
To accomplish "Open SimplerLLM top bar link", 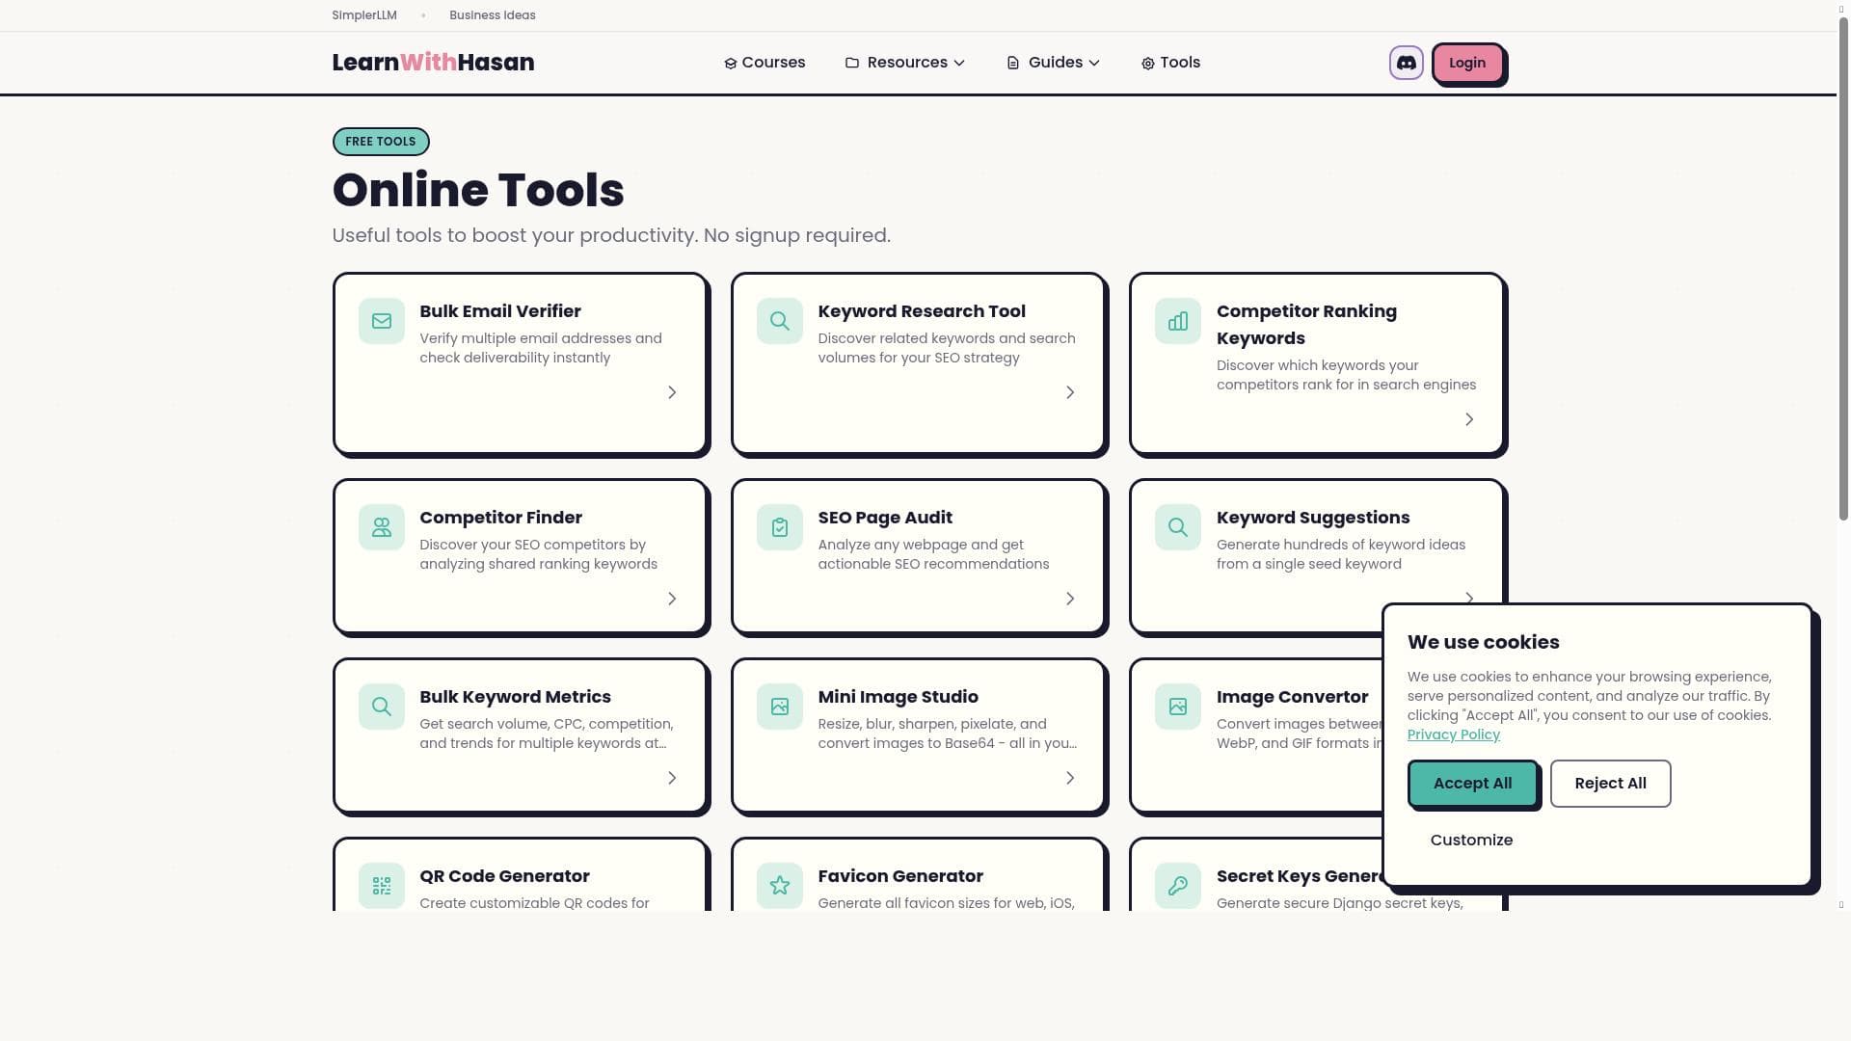I will click(x=364, y=15).
